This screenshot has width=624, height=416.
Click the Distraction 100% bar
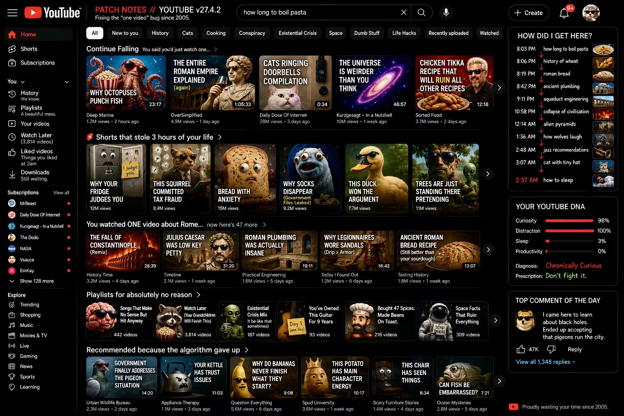coord(569,231)
